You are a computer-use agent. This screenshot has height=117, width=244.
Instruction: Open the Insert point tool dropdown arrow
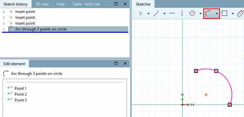click(x=148, y=14)
